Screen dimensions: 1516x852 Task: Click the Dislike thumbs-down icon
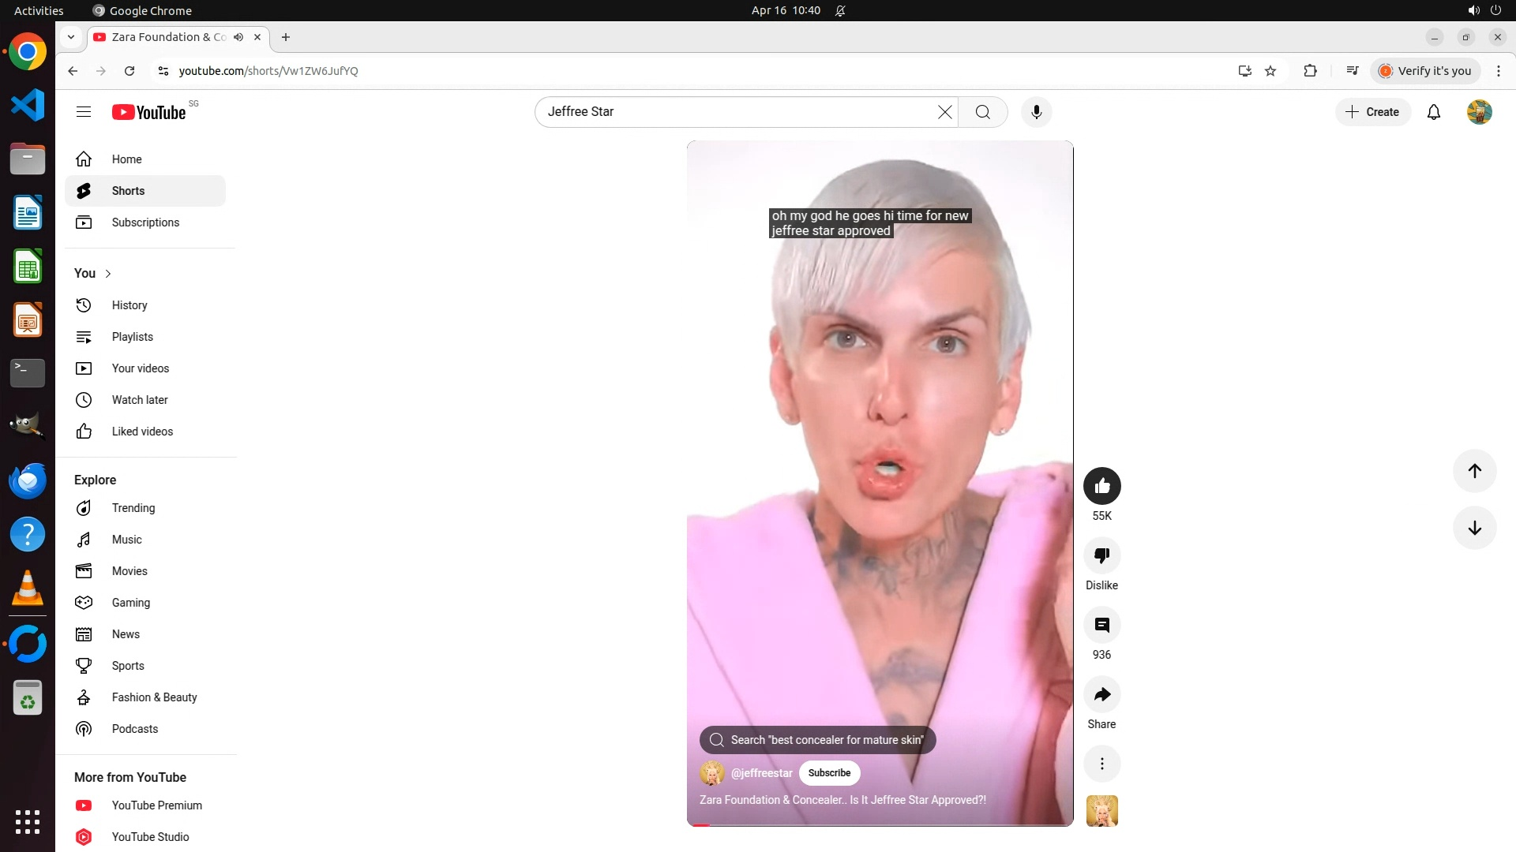pyautogui.click(x=1101, y=555)
